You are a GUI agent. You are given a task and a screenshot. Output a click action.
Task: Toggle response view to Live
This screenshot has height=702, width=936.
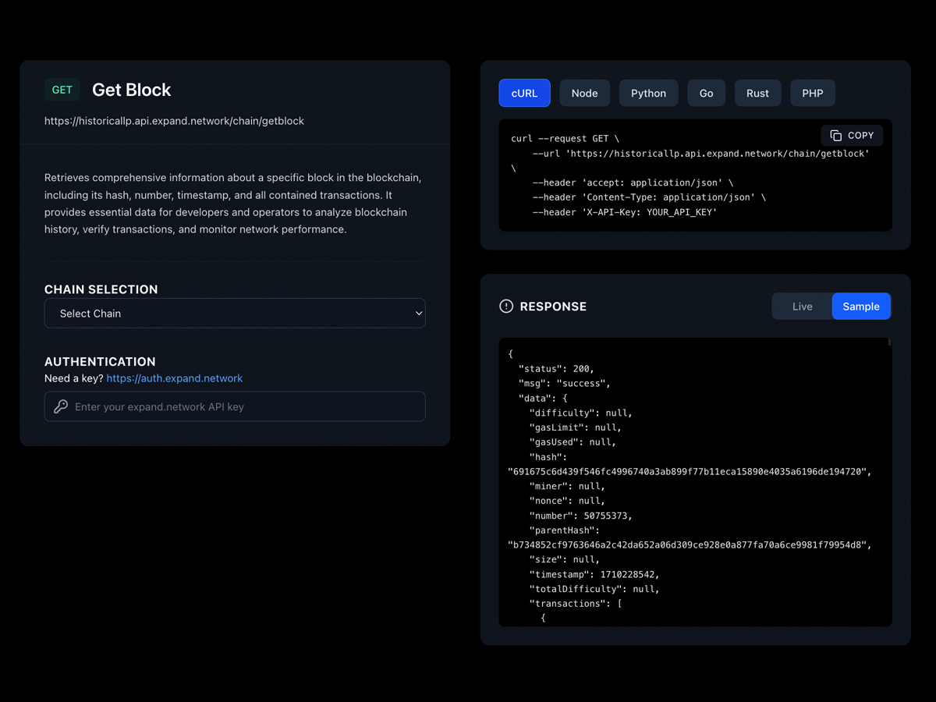tap(803, 307)
